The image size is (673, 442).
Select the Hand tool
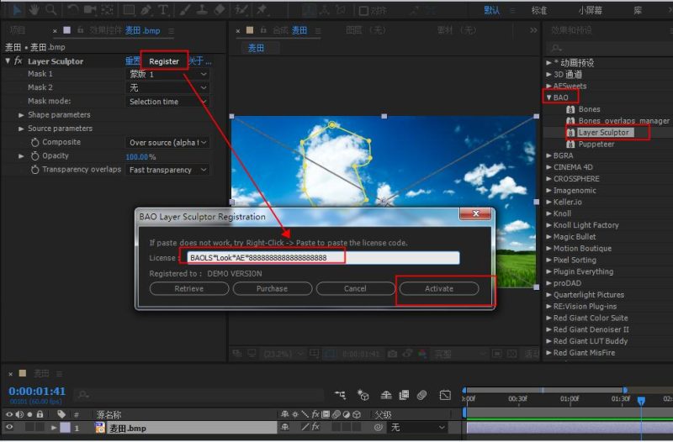(x=34, y=9)
